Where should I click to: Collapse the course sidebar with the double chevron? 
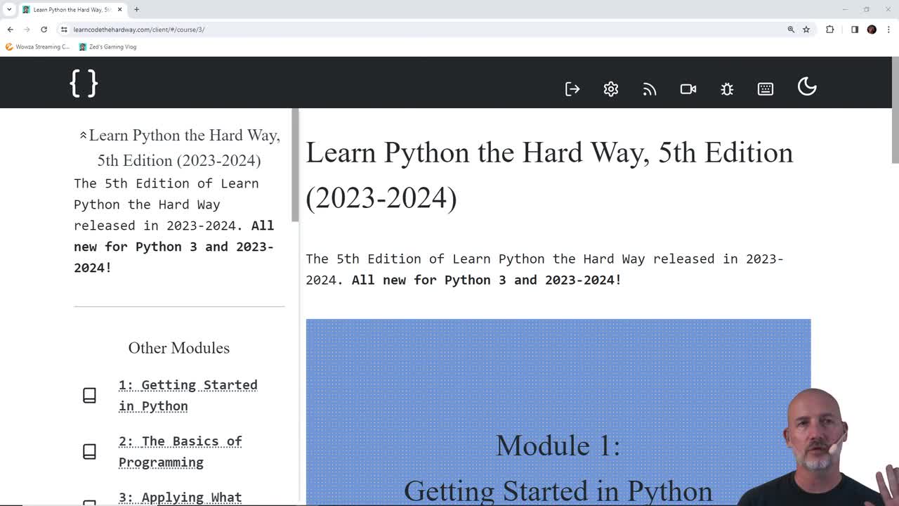(83, 135)
